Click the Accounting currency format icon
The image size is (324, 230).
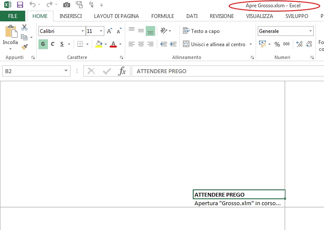[262, 44]
